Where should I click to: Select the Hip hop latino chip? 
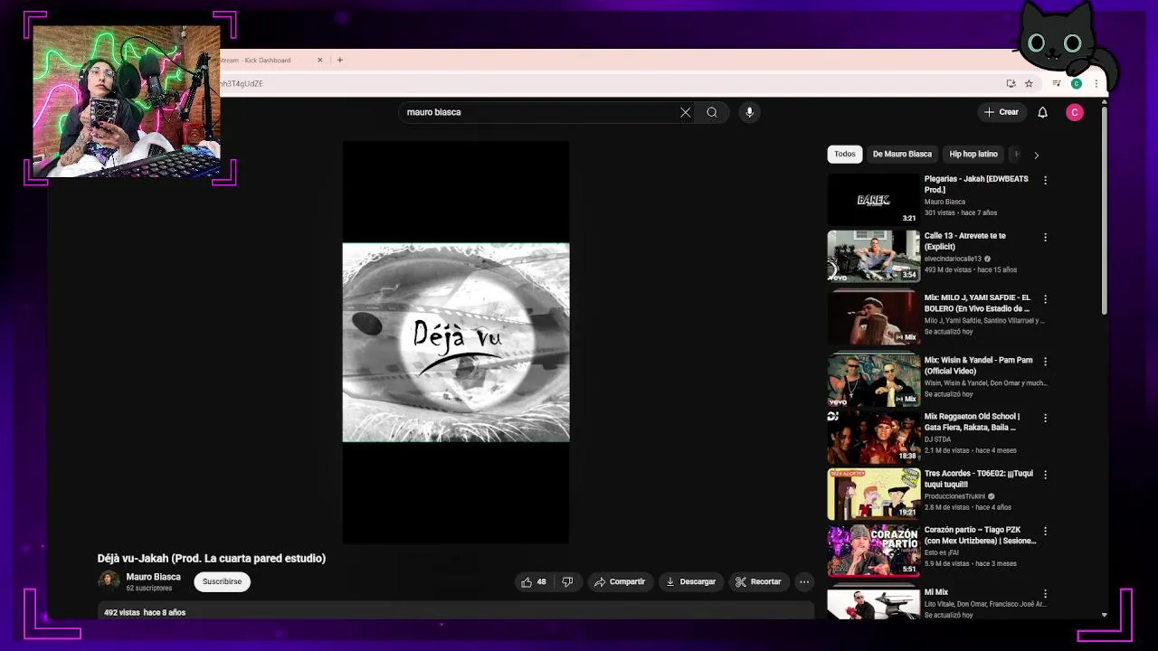click(x=973, y=154)
